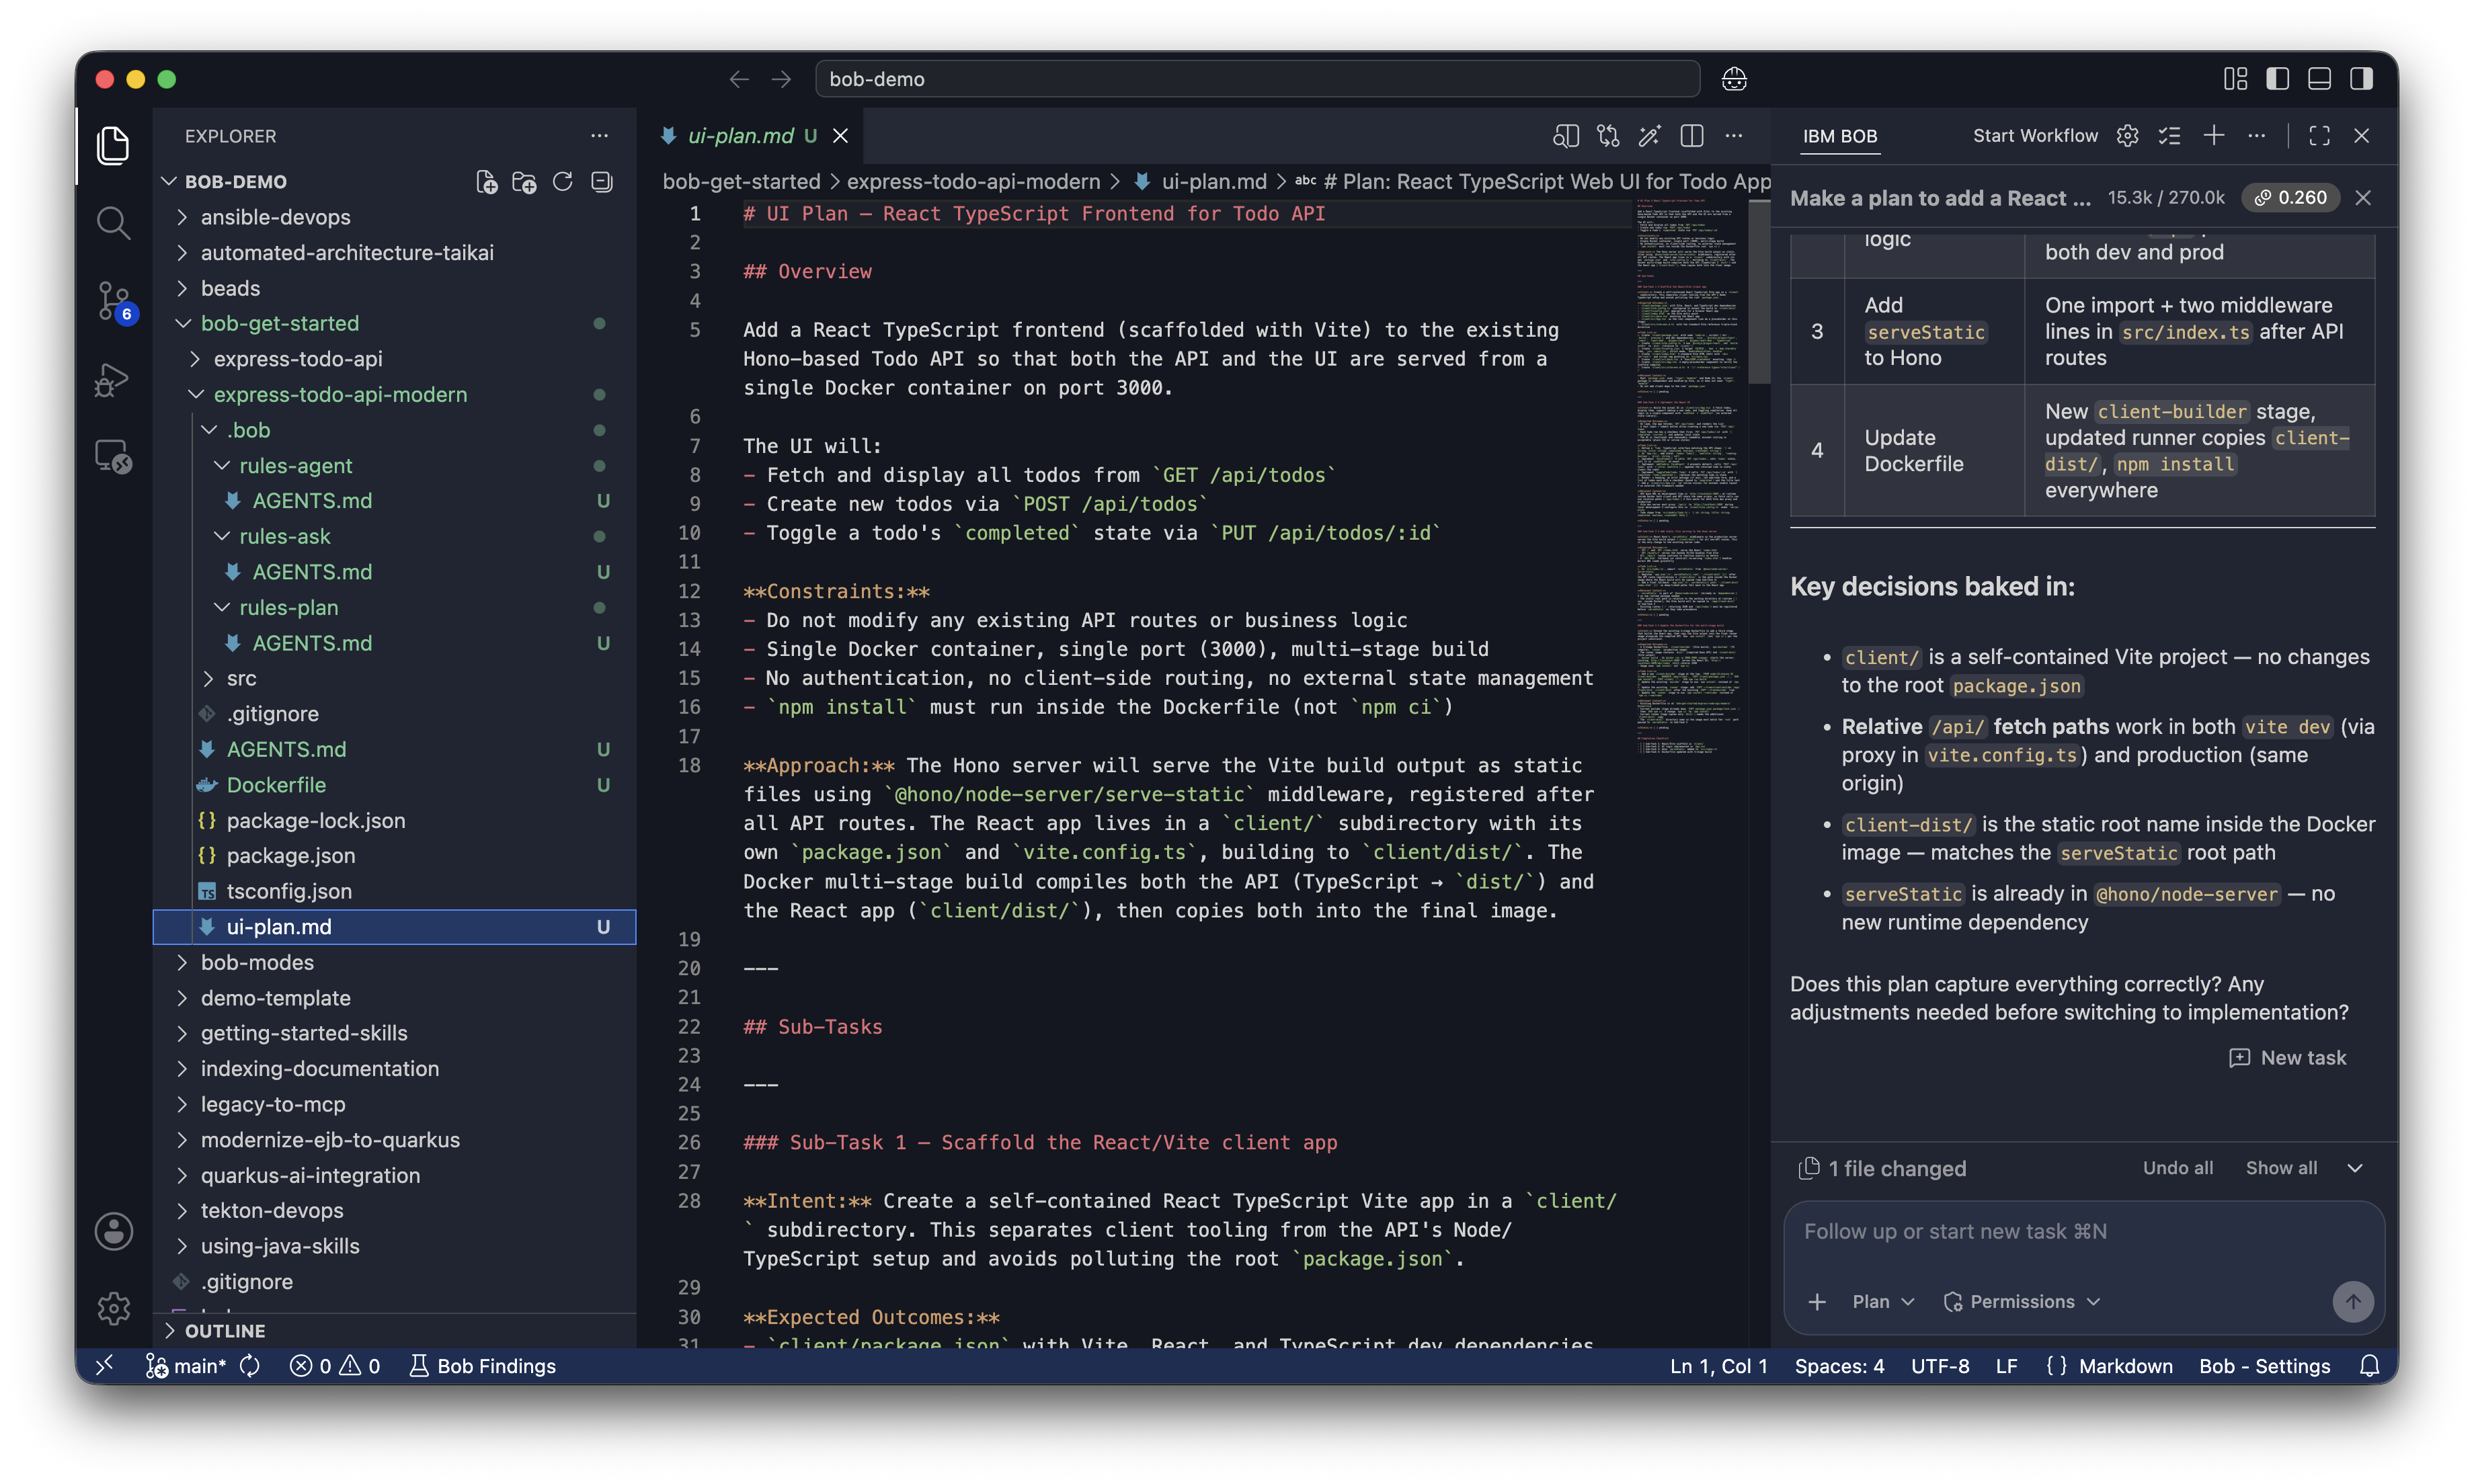
Task: Open editor more actions menu
Action: [1734, 136]
